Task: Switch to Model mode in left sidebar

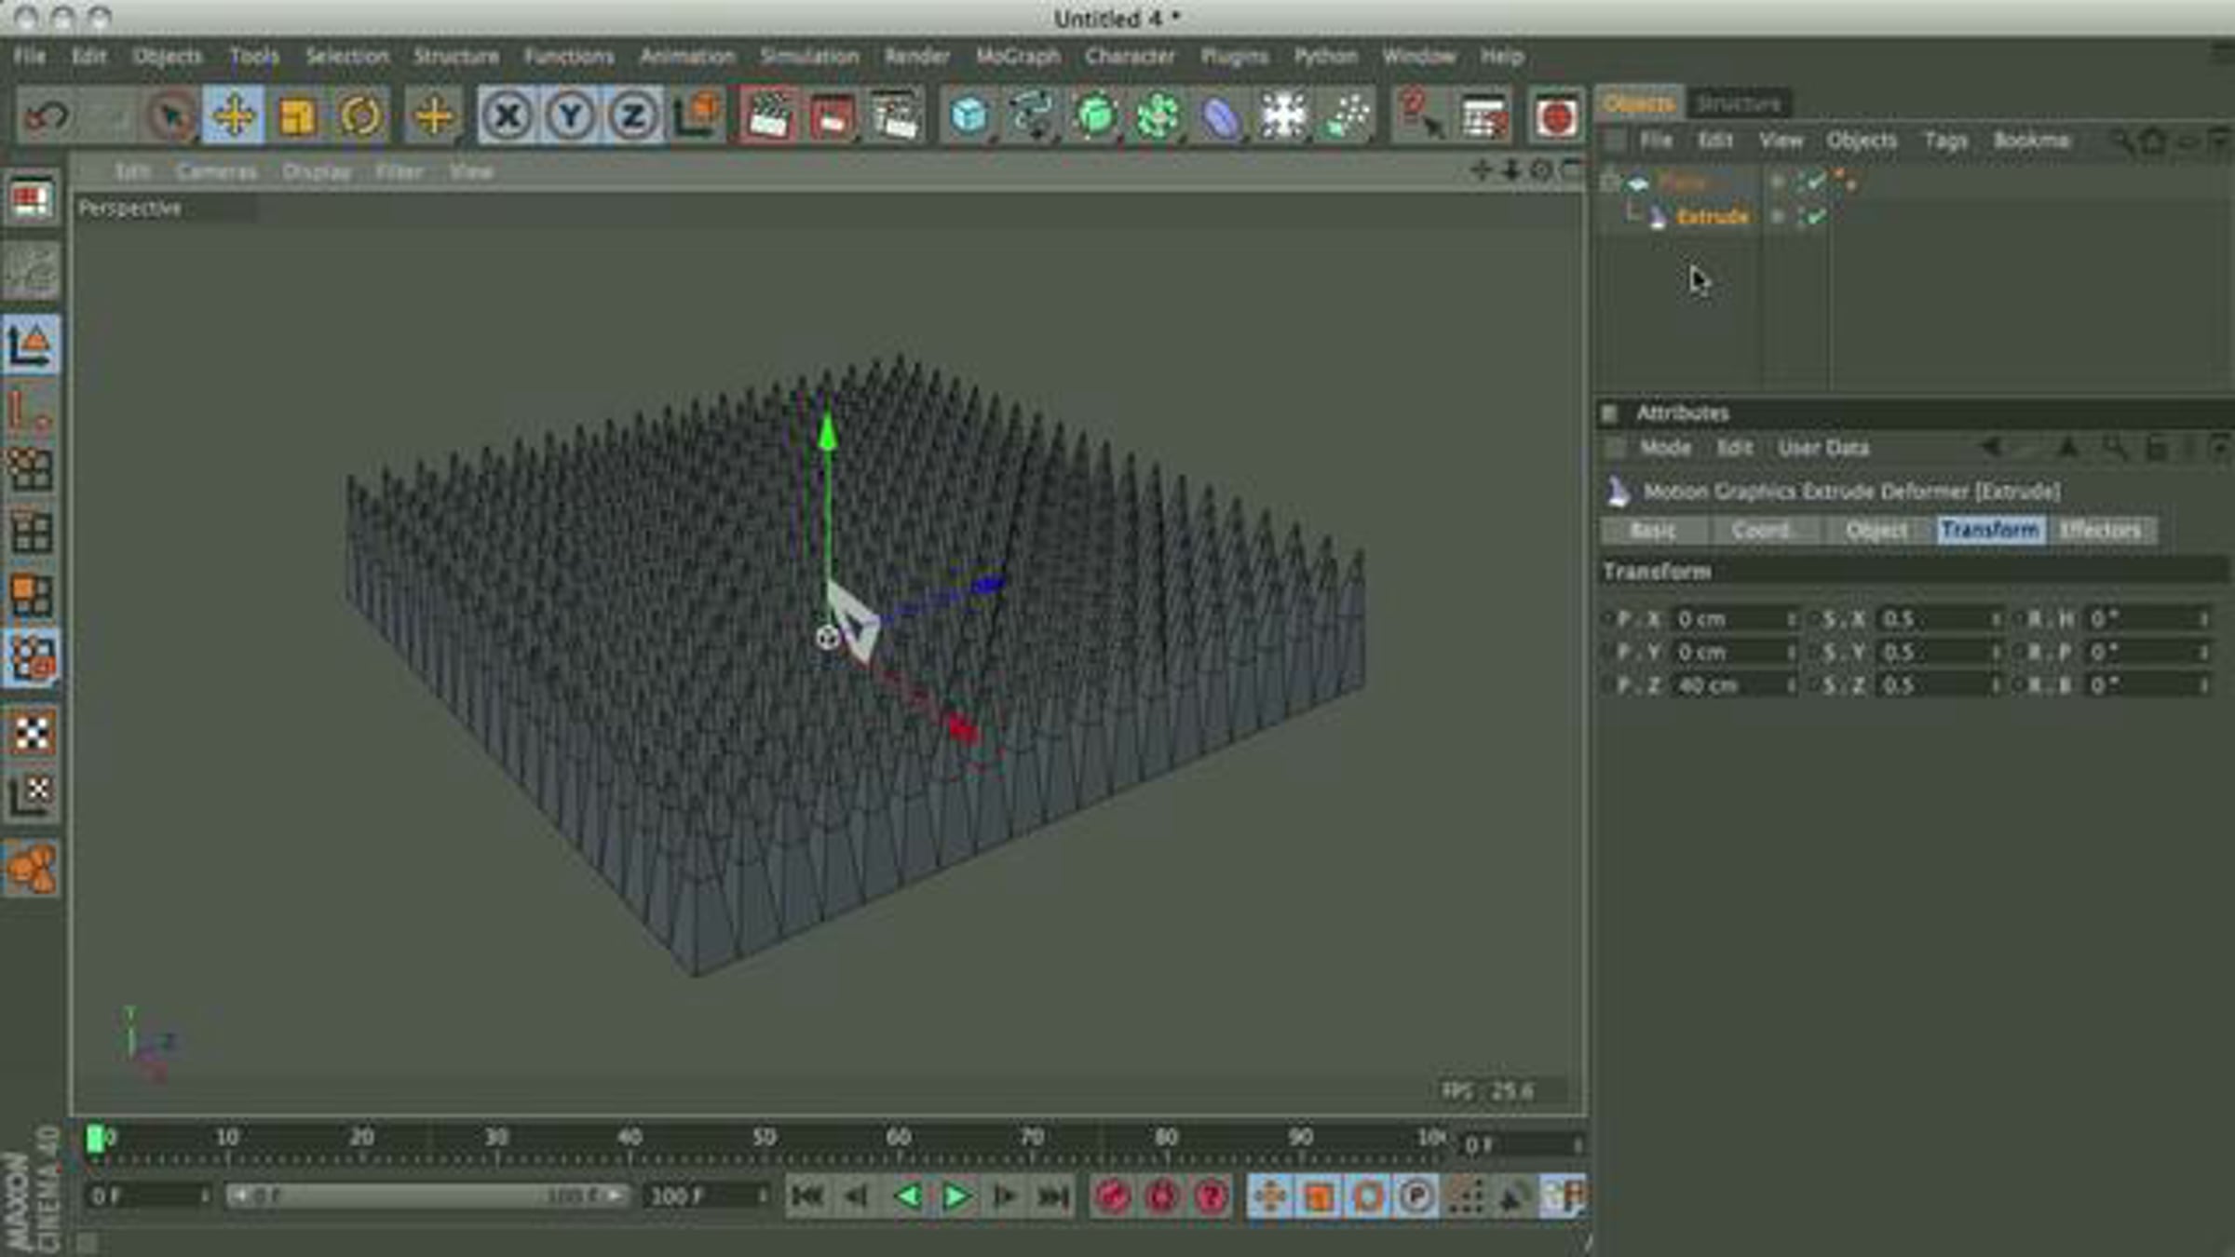Action: pyautogui.click(x=32, y=345)
